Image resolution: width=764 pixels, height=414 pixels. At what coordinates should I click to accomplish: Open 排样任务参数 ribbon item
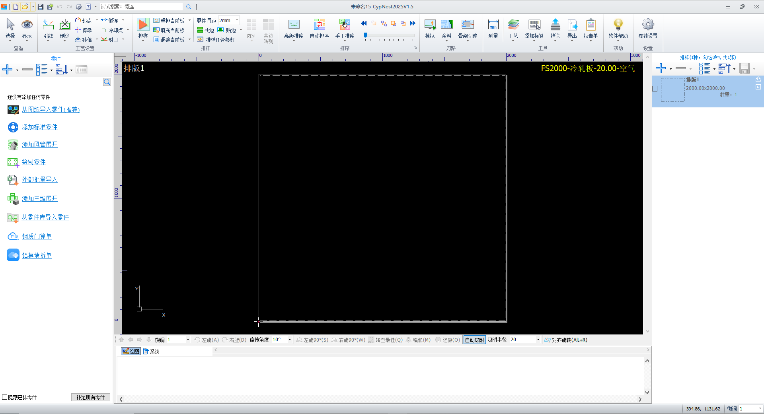point(216,40)
